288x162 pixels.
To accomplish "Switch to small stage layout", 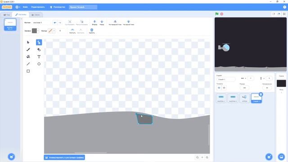I will click(274, 14).
